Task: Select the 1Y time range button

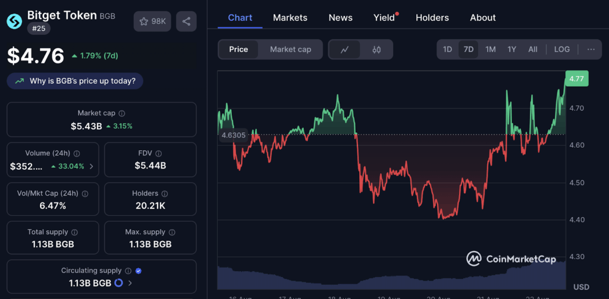Action: [511, 49]
